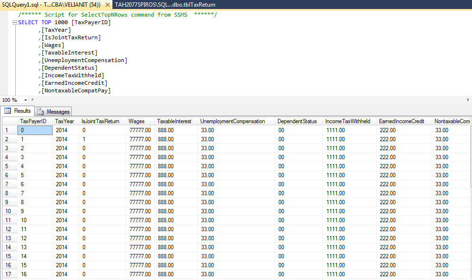Click the TaxPayerID cell with value 16
The image size is (472, 280).
click(x=35, y=274)
